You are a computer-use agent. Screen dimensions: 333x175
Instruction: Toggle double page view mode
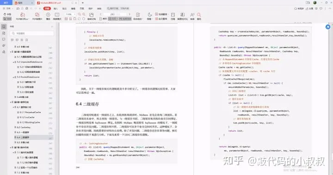[113, 18]
